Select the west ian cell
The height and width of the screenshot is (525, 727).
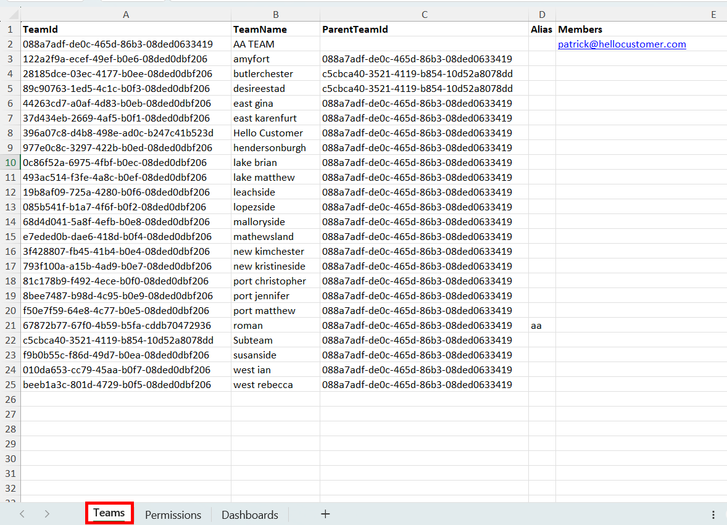(275, 370)
